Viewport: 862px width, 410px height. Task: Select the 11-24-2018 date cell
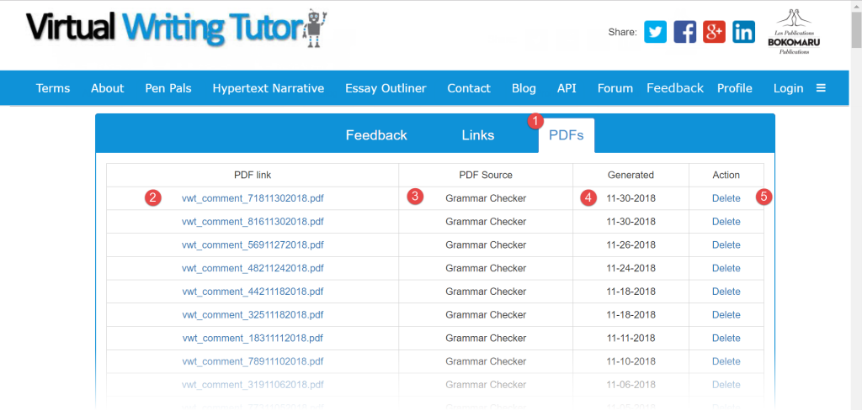coord(631,268)
